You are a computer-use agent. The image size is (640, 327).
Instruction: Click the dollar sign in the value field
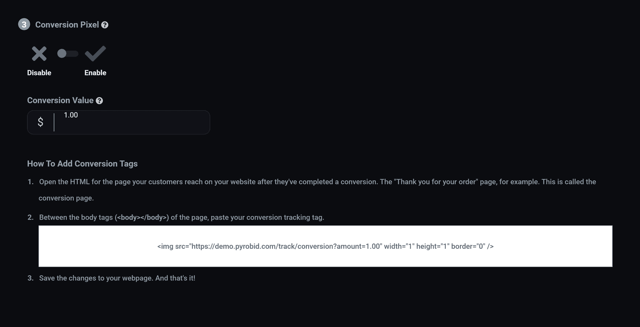41,122
